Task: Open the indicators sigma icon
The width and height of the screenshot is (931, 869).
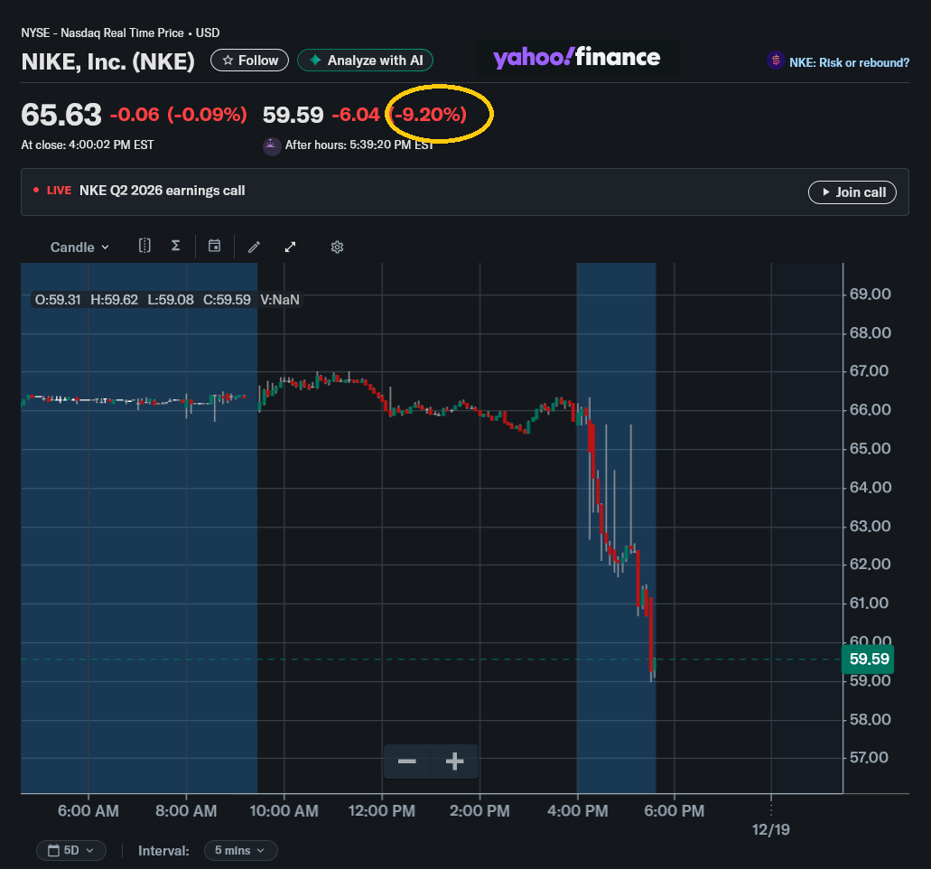Action: pyautogui.click(x=176, y=246)
